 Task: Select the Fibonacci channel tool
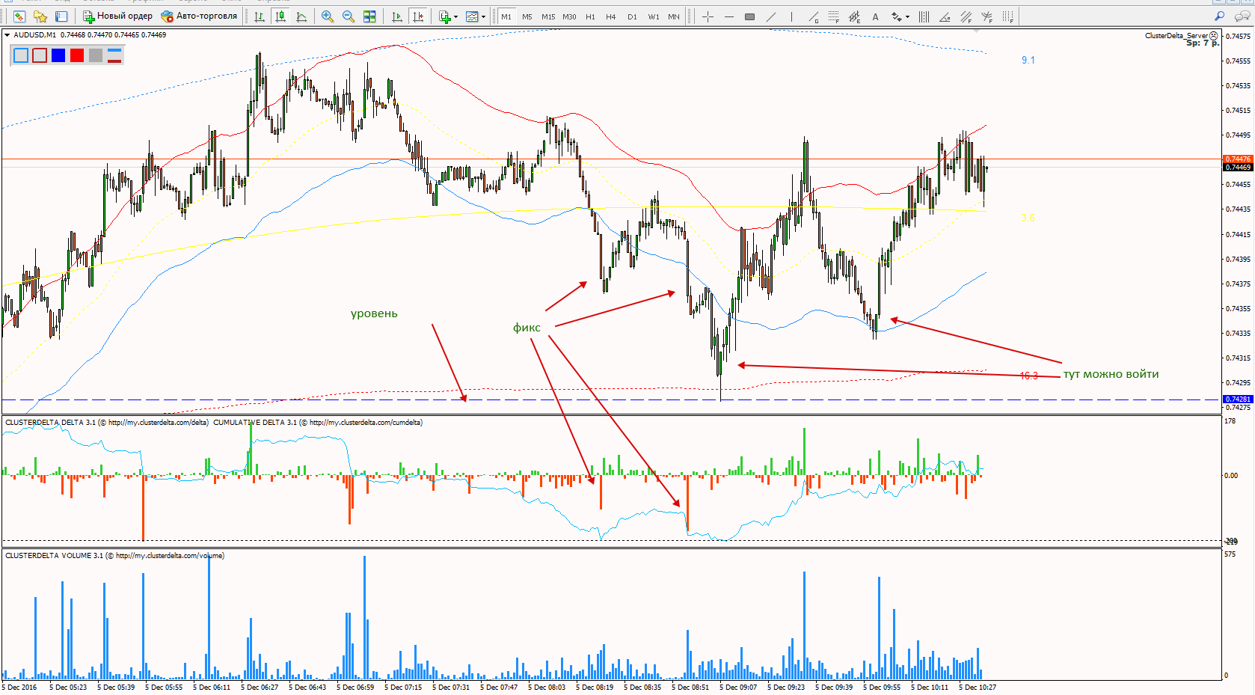966,16
